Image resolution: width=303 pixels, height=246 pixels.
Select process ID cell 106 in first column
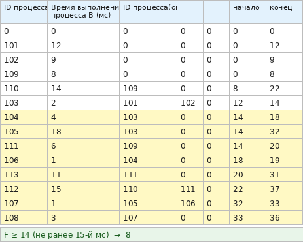(24, 161)
